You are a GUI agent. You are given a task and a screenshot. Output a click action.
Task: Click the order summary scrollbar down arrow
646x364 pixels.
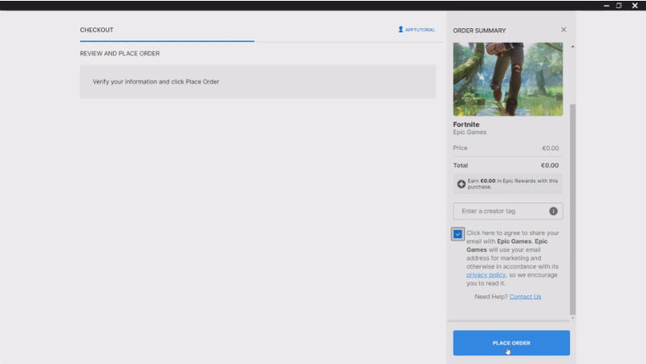click(x=573, y=318)
